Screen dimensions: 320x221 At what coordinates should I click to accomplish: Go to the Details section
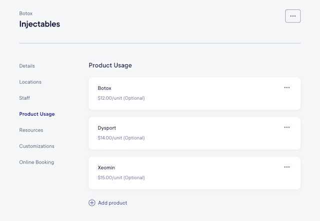point(27,66)
